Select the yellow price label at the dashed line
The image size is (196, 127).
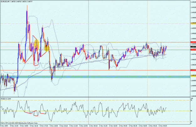(193, 23)
